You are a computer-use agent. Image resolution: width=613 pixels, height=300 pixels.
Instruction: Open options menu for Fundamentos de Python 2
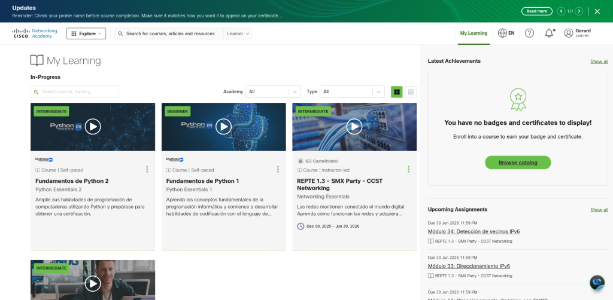147,170
